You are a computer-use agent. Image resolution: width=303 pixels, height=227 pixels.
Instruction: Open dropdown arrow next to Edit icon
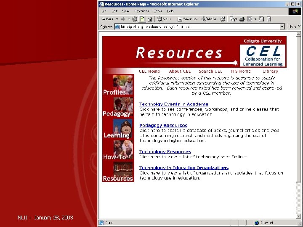255,19
